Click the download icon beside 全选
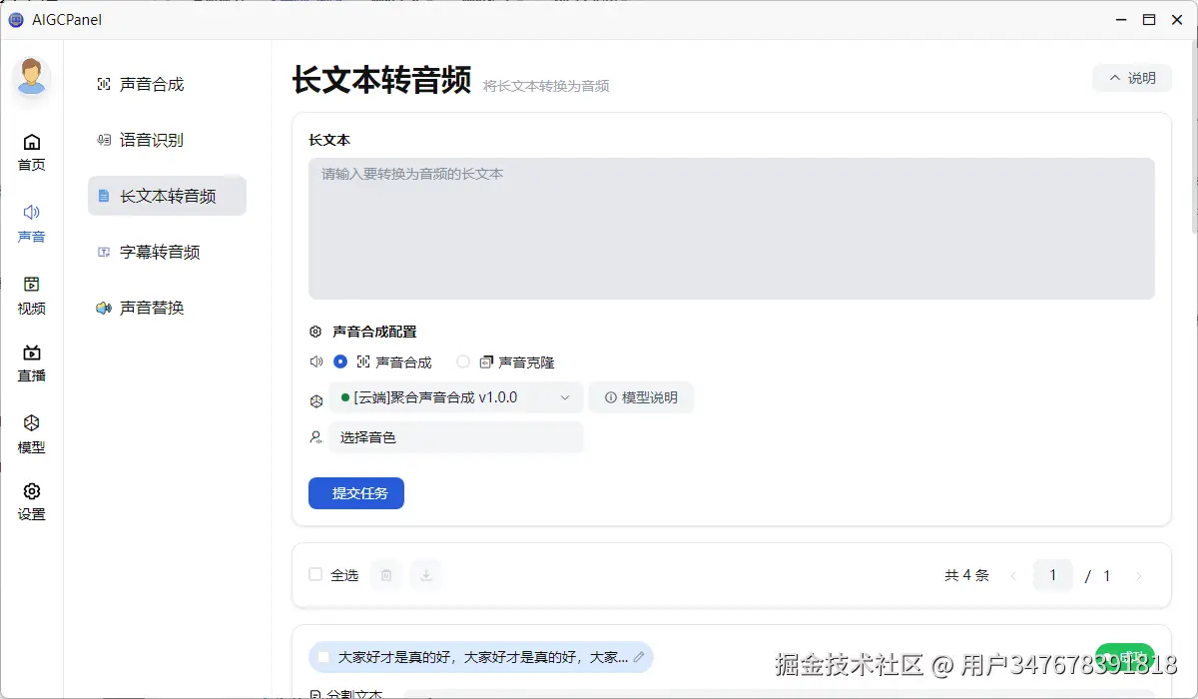The width and height of the screenshot is (1198, 699). [x=426, y=575]
